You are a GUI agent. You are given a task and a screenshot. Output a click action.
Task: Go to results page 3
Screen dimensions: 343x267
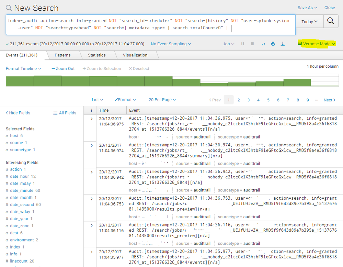[x=249, y=100]
